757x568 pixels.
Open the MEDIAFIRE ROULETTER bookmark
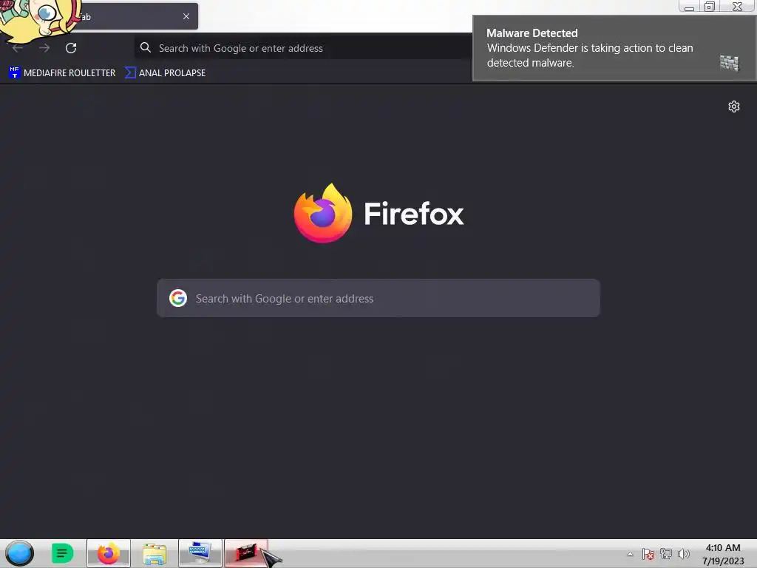tap(62, 73)
